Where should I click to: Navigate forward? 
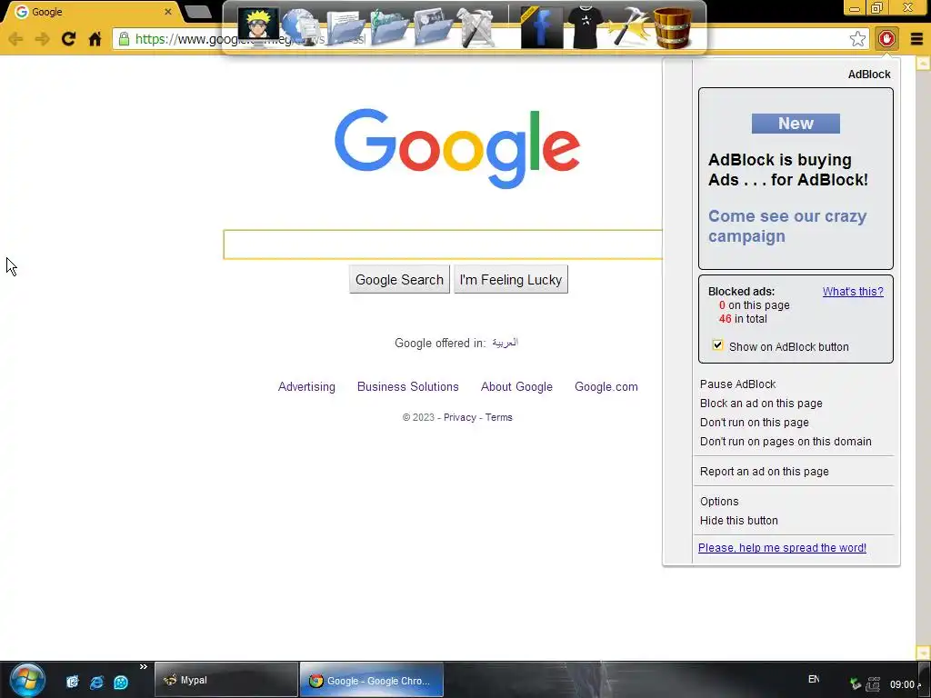[42, 39]
